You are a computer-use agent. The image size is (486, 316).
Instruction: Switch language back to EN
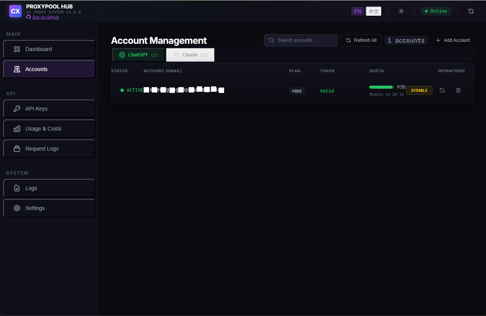[357, 11]
